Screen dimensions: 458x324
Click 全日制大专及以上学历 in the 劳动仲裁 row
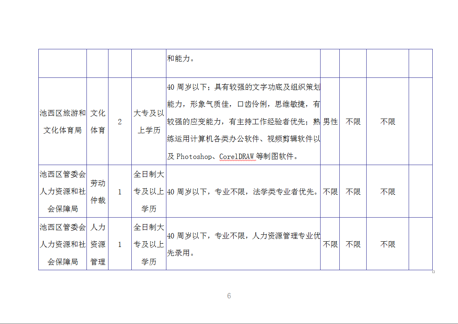point(148,192)
